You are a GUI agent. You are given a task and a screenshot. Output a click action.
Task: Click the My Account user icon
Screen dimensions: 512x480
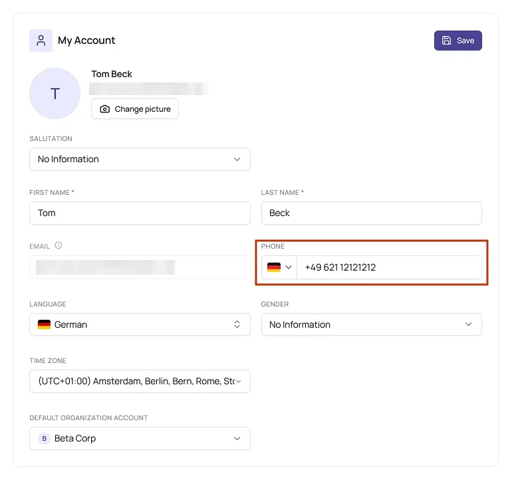pyautogui.click(x=41, y=41)
